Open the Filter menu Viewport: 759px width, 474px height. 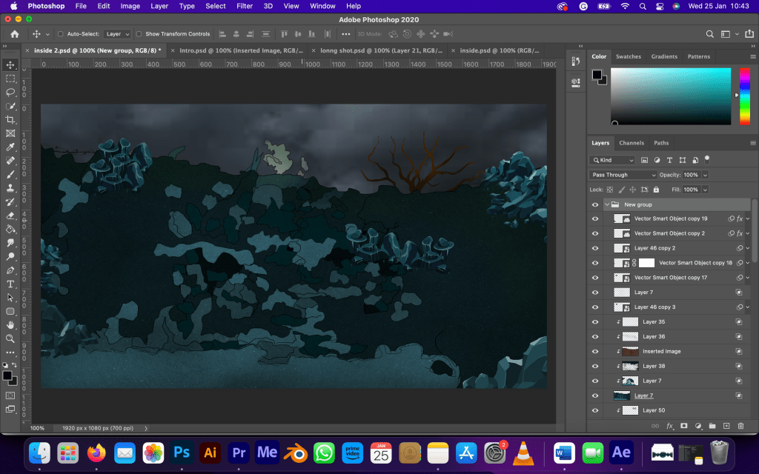tap(245, 6)
